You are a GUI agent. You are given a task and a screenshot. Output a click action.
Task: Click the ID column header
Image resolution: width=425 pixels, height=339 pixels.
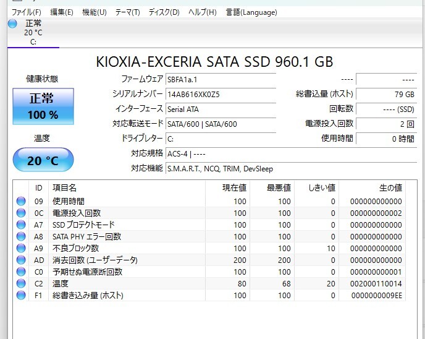[38, 187]
